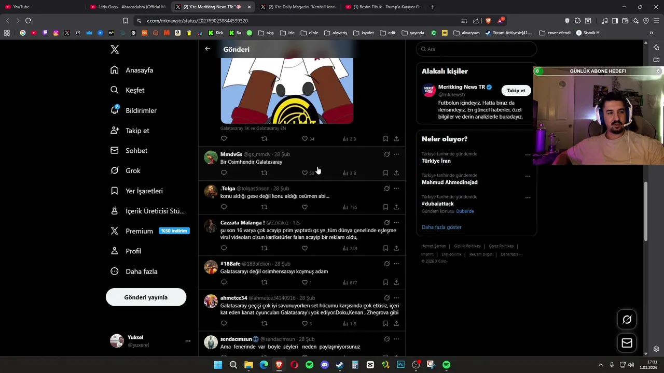The height and width of the screenshot is (373, 664).
Task: Click the address bar URL
Action: pos(197,21)
